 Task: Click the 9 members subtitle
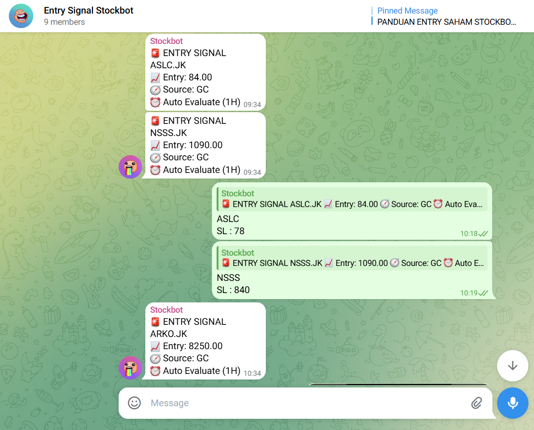(x=64, y=22)
